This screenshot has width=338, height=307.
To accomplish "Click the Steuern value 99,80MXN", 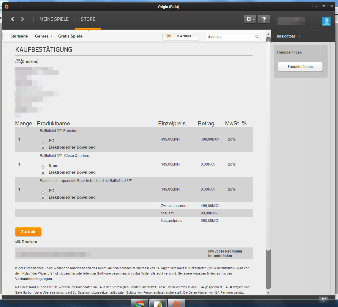I will pyautogui.click(x=209, y=213).
